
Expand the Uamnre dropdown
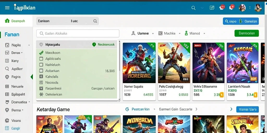click(153, 34)
